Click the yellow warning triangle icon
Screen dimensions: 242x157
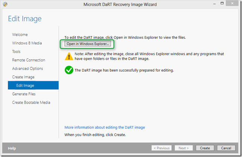click(69, 56)
